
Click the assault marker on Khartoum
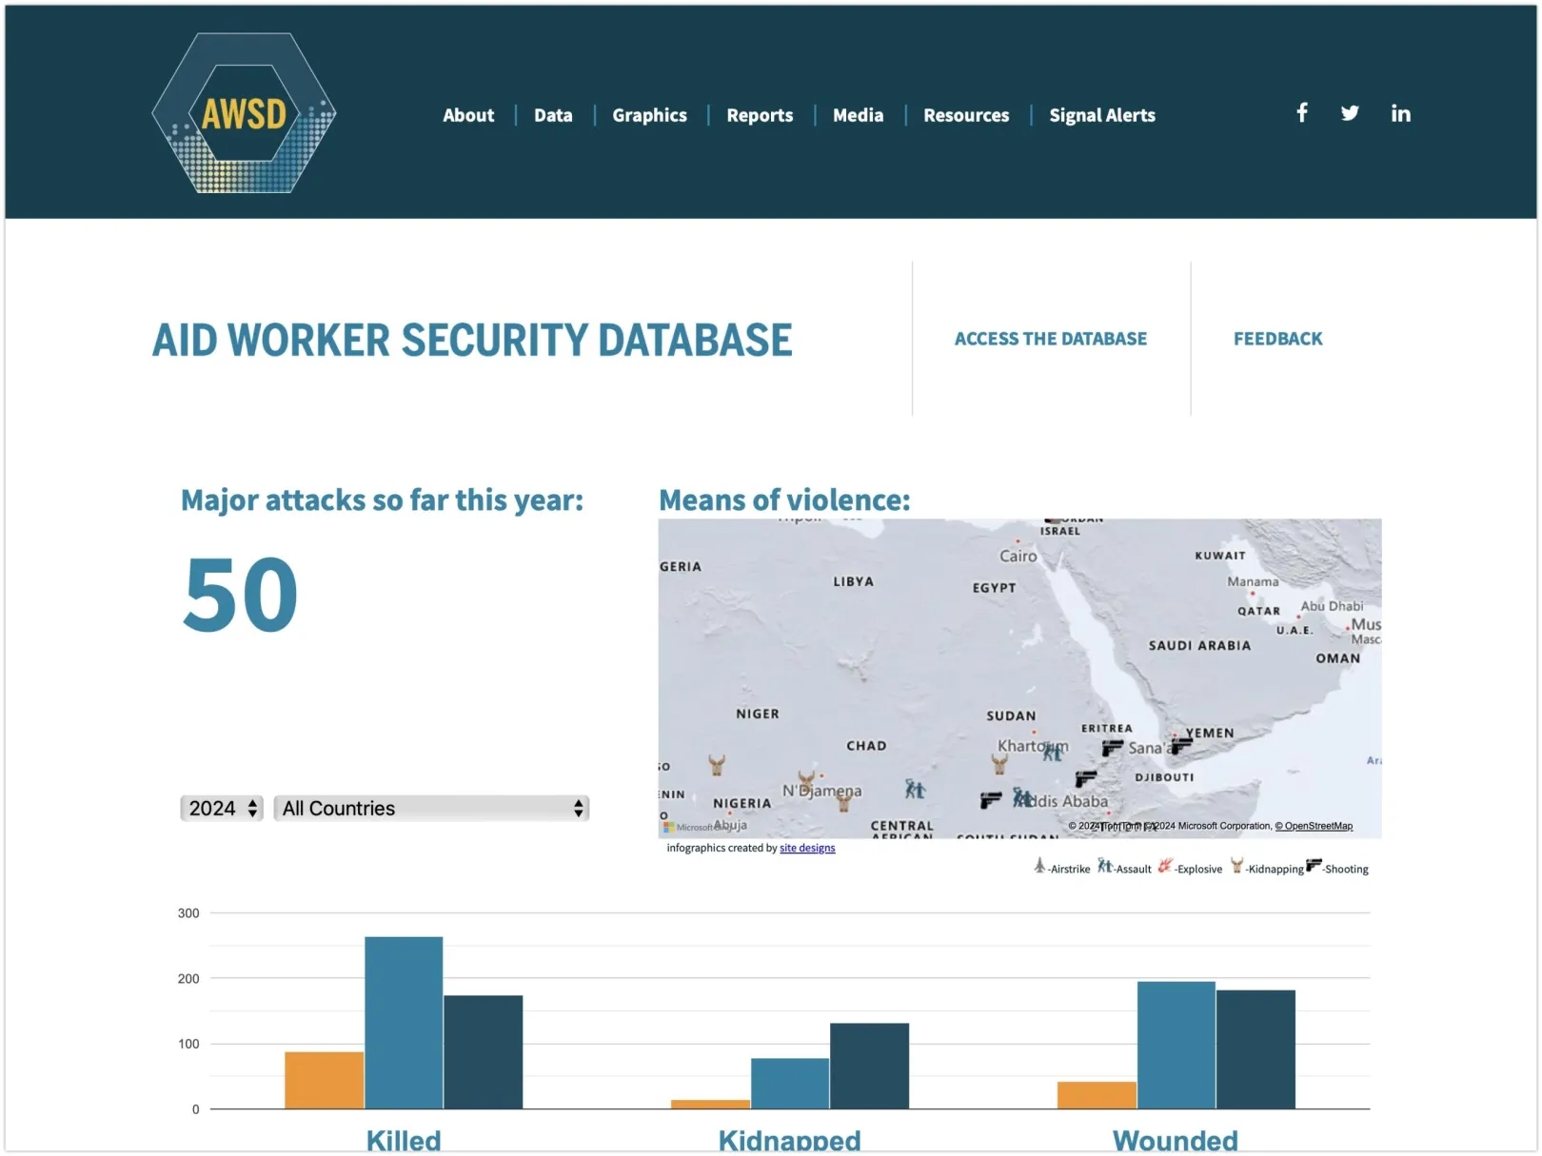coord(1053,753)
